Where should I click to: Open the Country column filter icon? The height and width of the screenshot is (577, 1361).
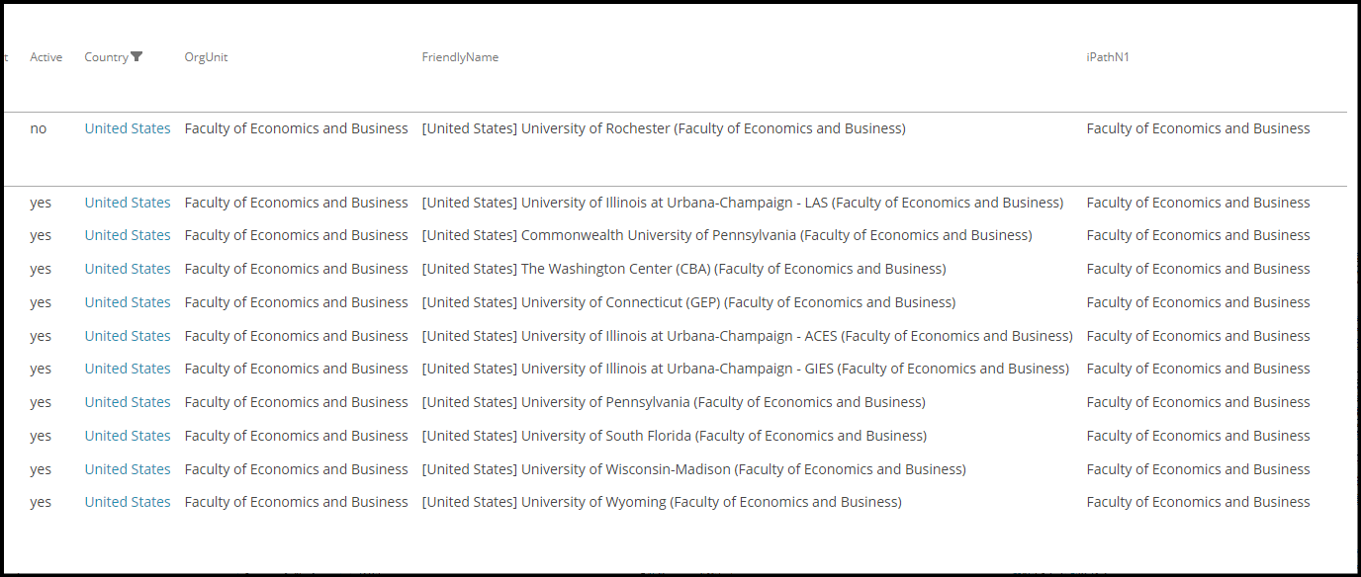(136, 57)
